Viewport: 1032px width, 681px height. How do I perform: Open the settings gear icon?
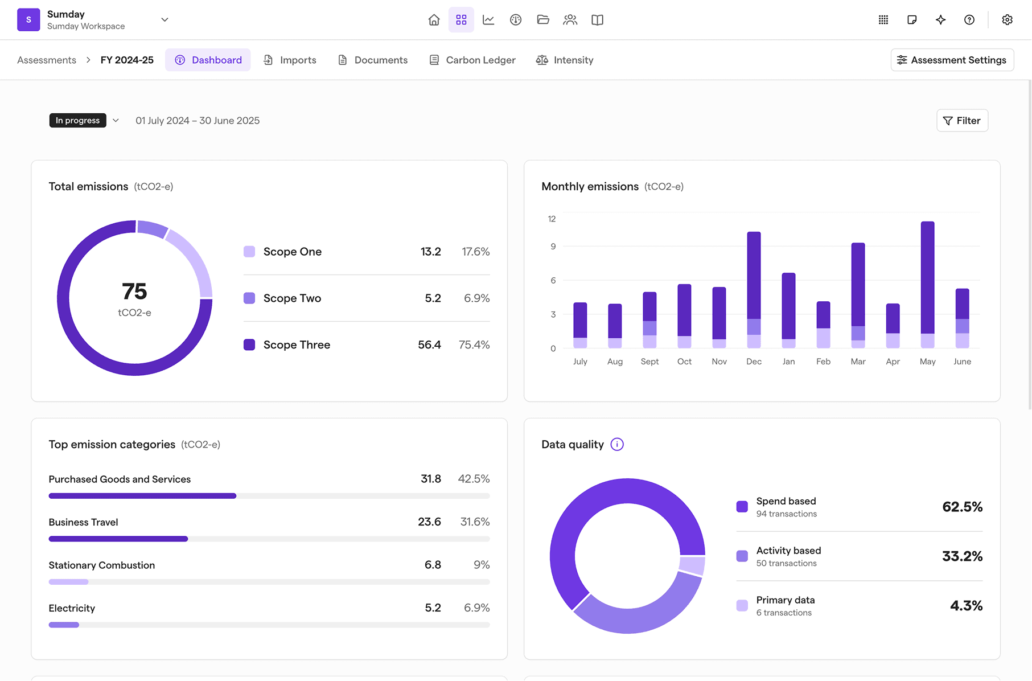(x=1007, y=20)
